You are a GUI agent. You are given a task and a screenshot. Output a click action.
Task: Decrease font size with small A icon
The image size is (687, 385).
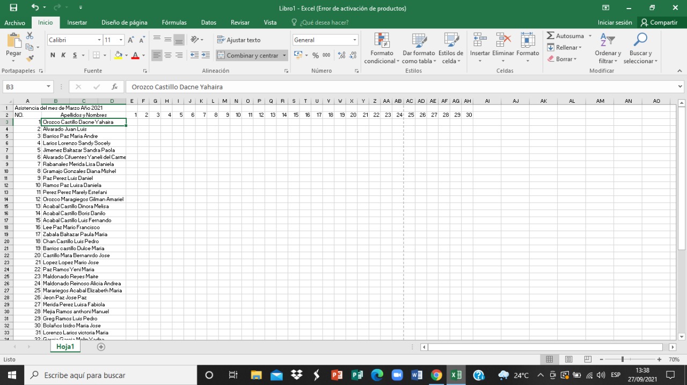click(142, 40)
